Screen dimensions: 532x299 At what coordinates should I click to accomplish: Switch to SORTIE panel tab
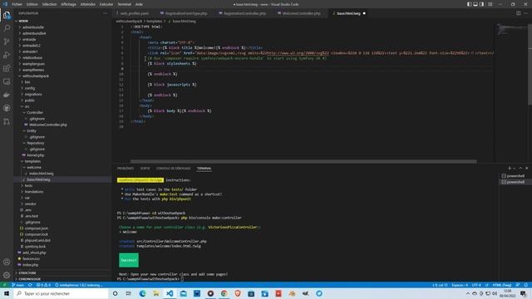[x=145, y=169]
